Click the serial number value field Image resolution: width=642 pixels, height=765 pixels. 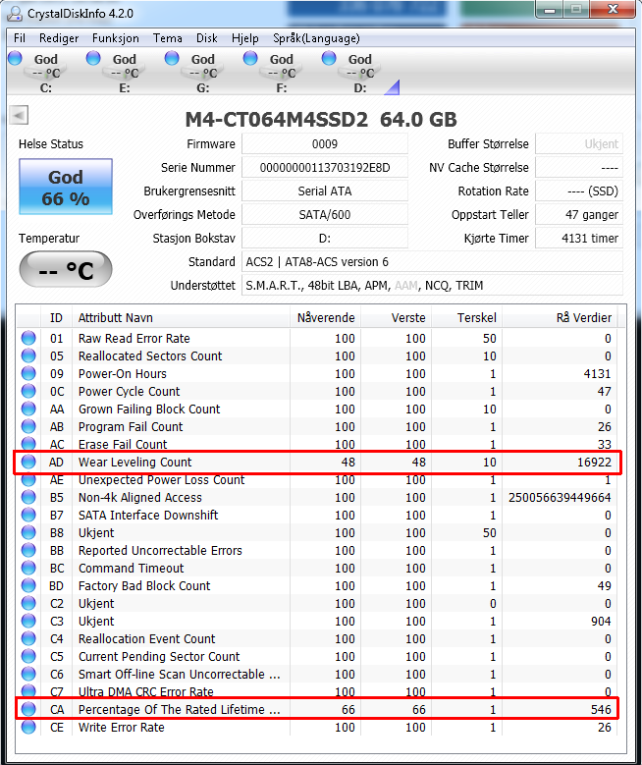tap(325, 167)
